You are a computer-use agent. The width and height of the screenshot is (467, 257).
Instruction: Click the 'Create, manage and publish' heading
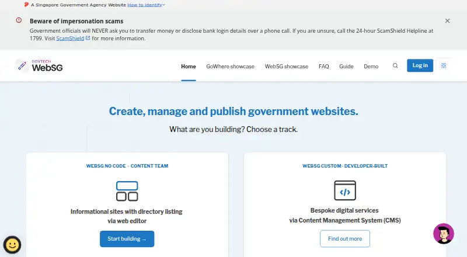coord(233,111)
